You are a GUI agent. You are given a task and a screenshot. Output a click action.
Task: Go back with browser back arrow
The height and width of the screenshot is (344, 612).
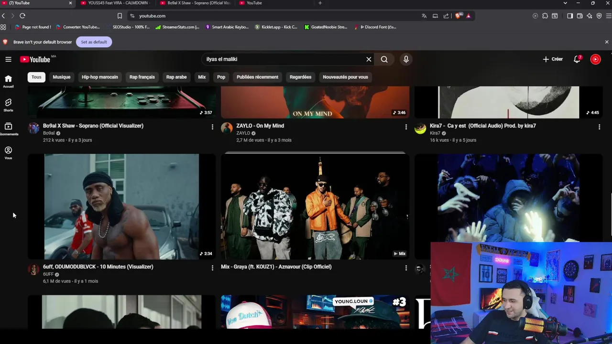[x=3, y=16]
